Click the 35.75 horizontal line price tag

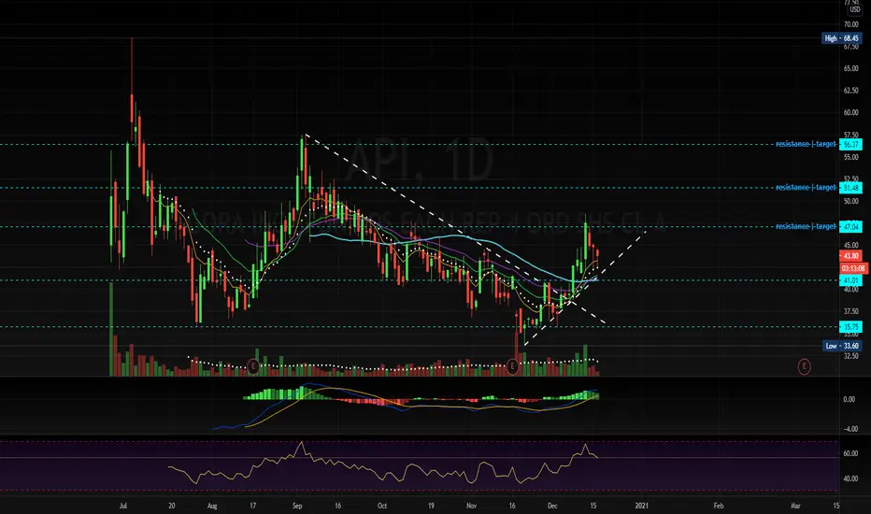tap(850, 327)
